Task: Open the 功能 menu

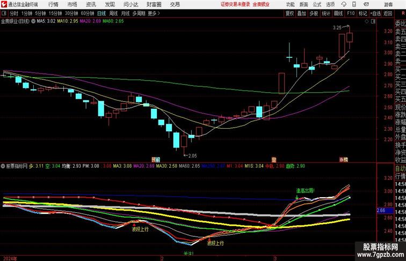Action: click(290, 4)
